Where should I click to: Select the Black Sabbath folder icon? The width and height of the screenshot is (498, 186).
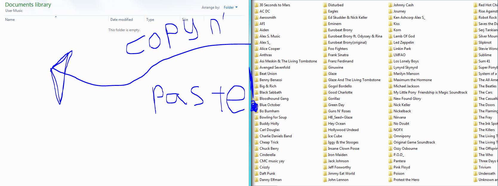[x=256, y=92]
